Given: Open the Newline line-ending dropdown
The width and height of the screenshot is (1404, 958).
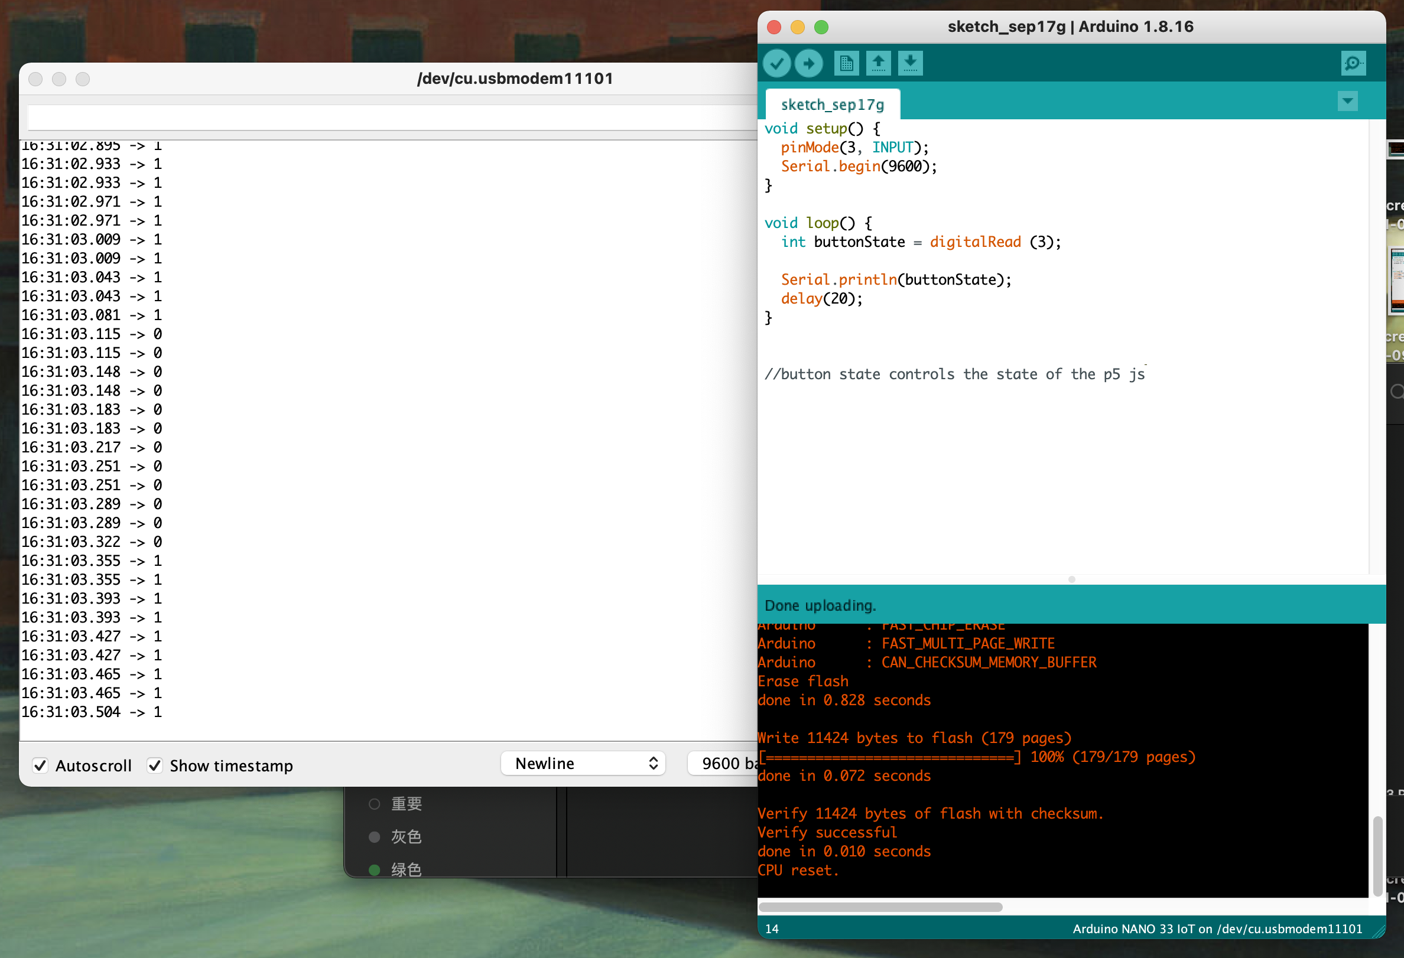Looking at the screenshot, I should [x=583, y=764].
